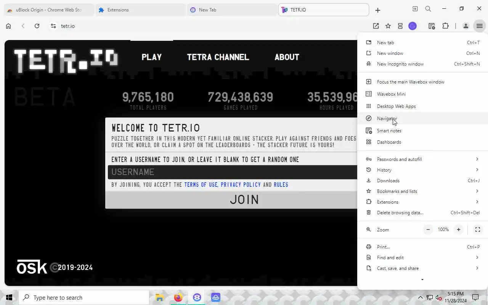Increase zoom with the plus button
This screenshot has height=305, width=488.
click(x=459, y=230)
